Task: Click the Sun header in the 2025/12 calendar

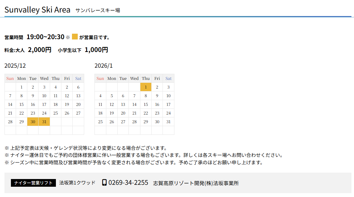Action: coord(10,78)
